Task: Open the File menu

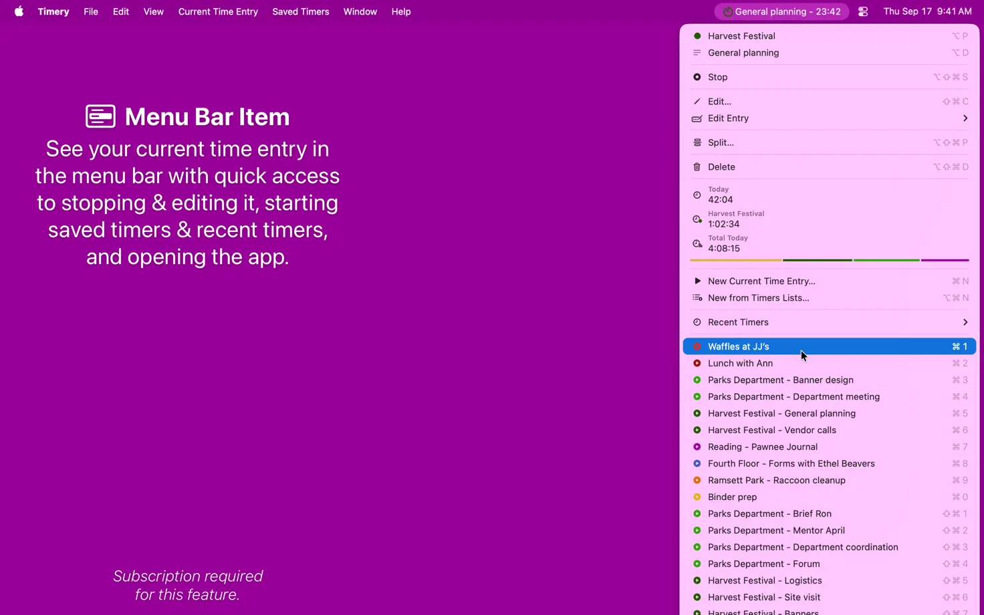Action: point(91,11)
